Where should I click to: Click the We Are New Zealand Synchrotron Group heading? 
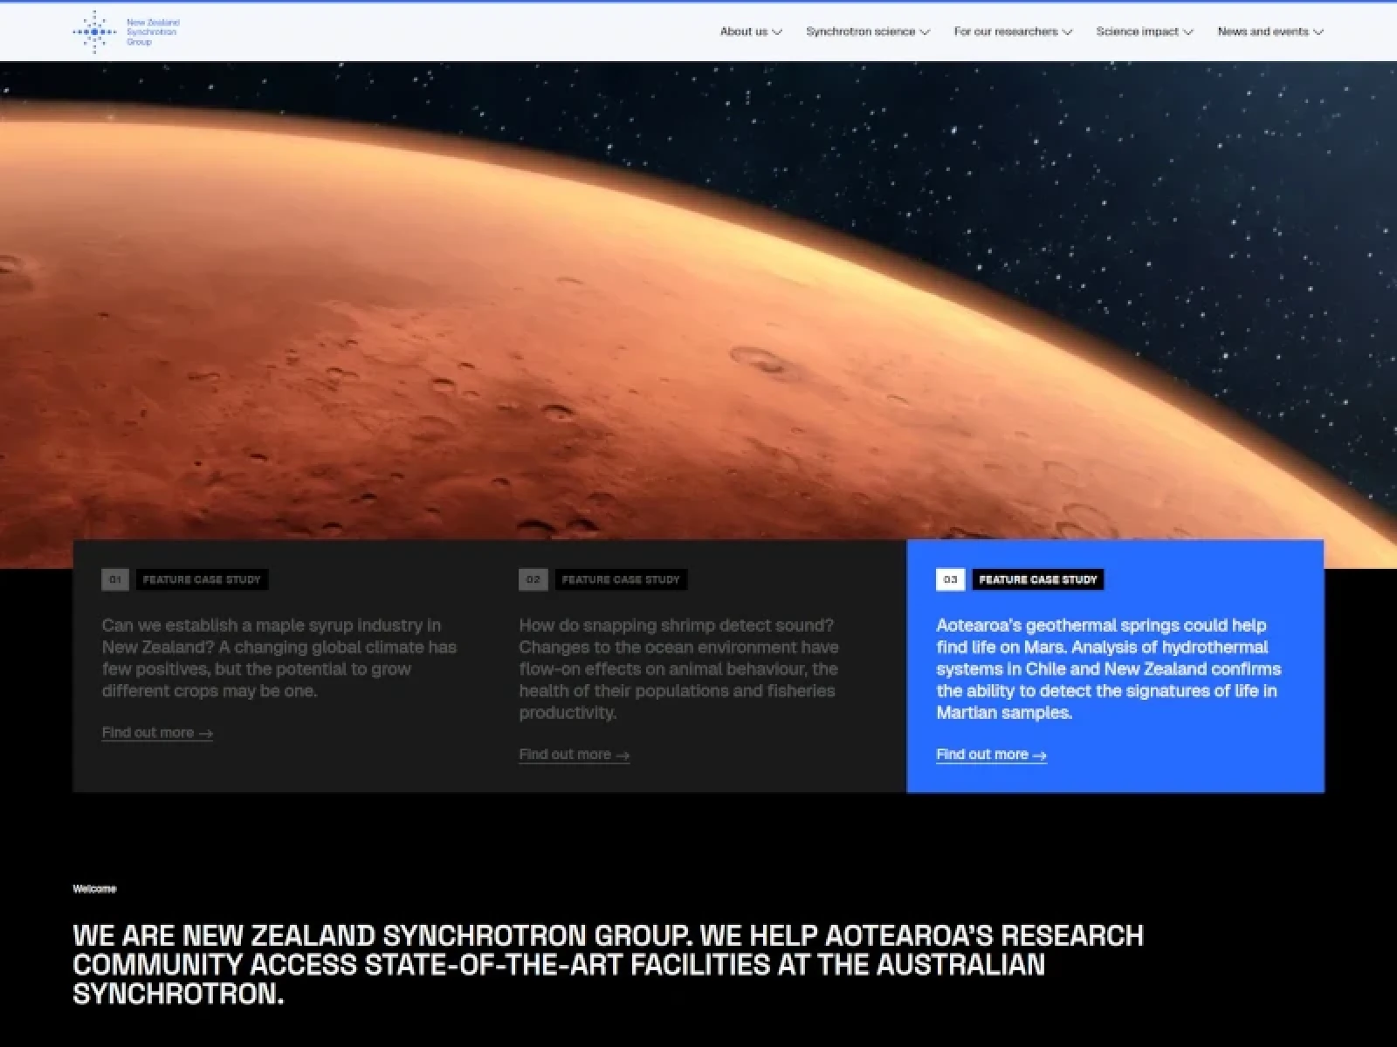[x=608, y=964]
